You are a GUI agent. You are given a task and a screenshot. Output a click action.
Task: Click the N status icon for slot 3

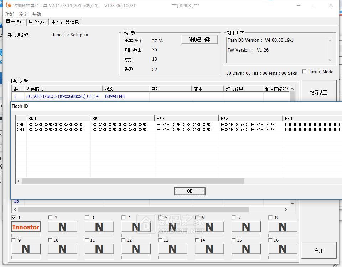pos(99,227)
